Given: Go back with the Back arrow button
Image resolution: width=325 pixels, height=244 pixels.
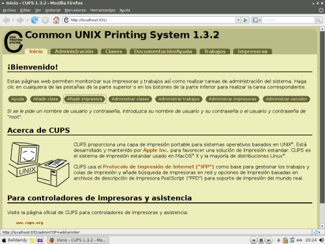Looking at the screenshot, I should (x=6, y=20).
